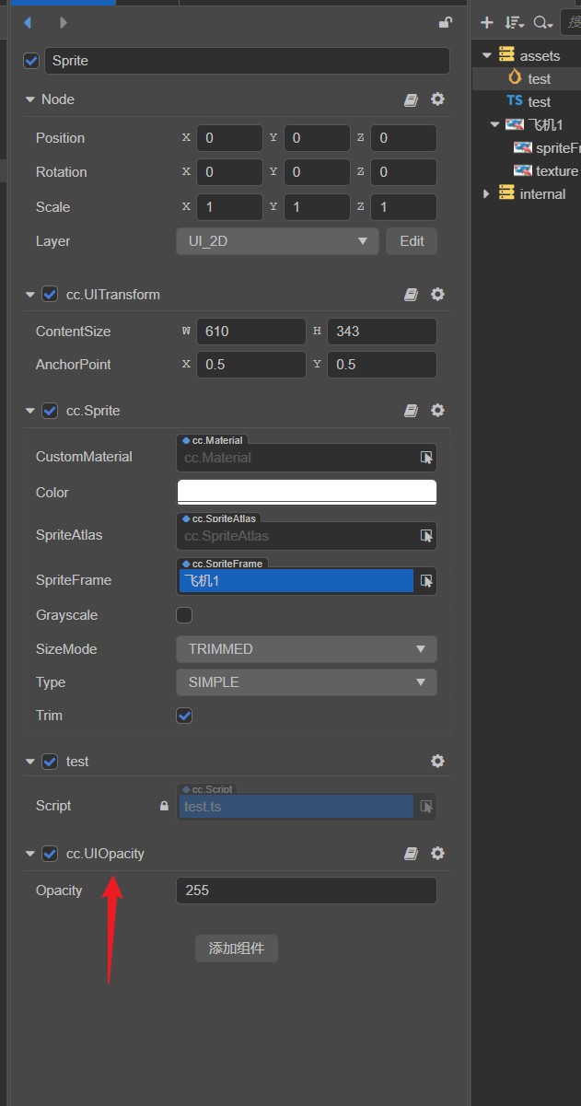Expand the internal folder in assets
The image size is (581, 1106).
[x=487, y=194]
